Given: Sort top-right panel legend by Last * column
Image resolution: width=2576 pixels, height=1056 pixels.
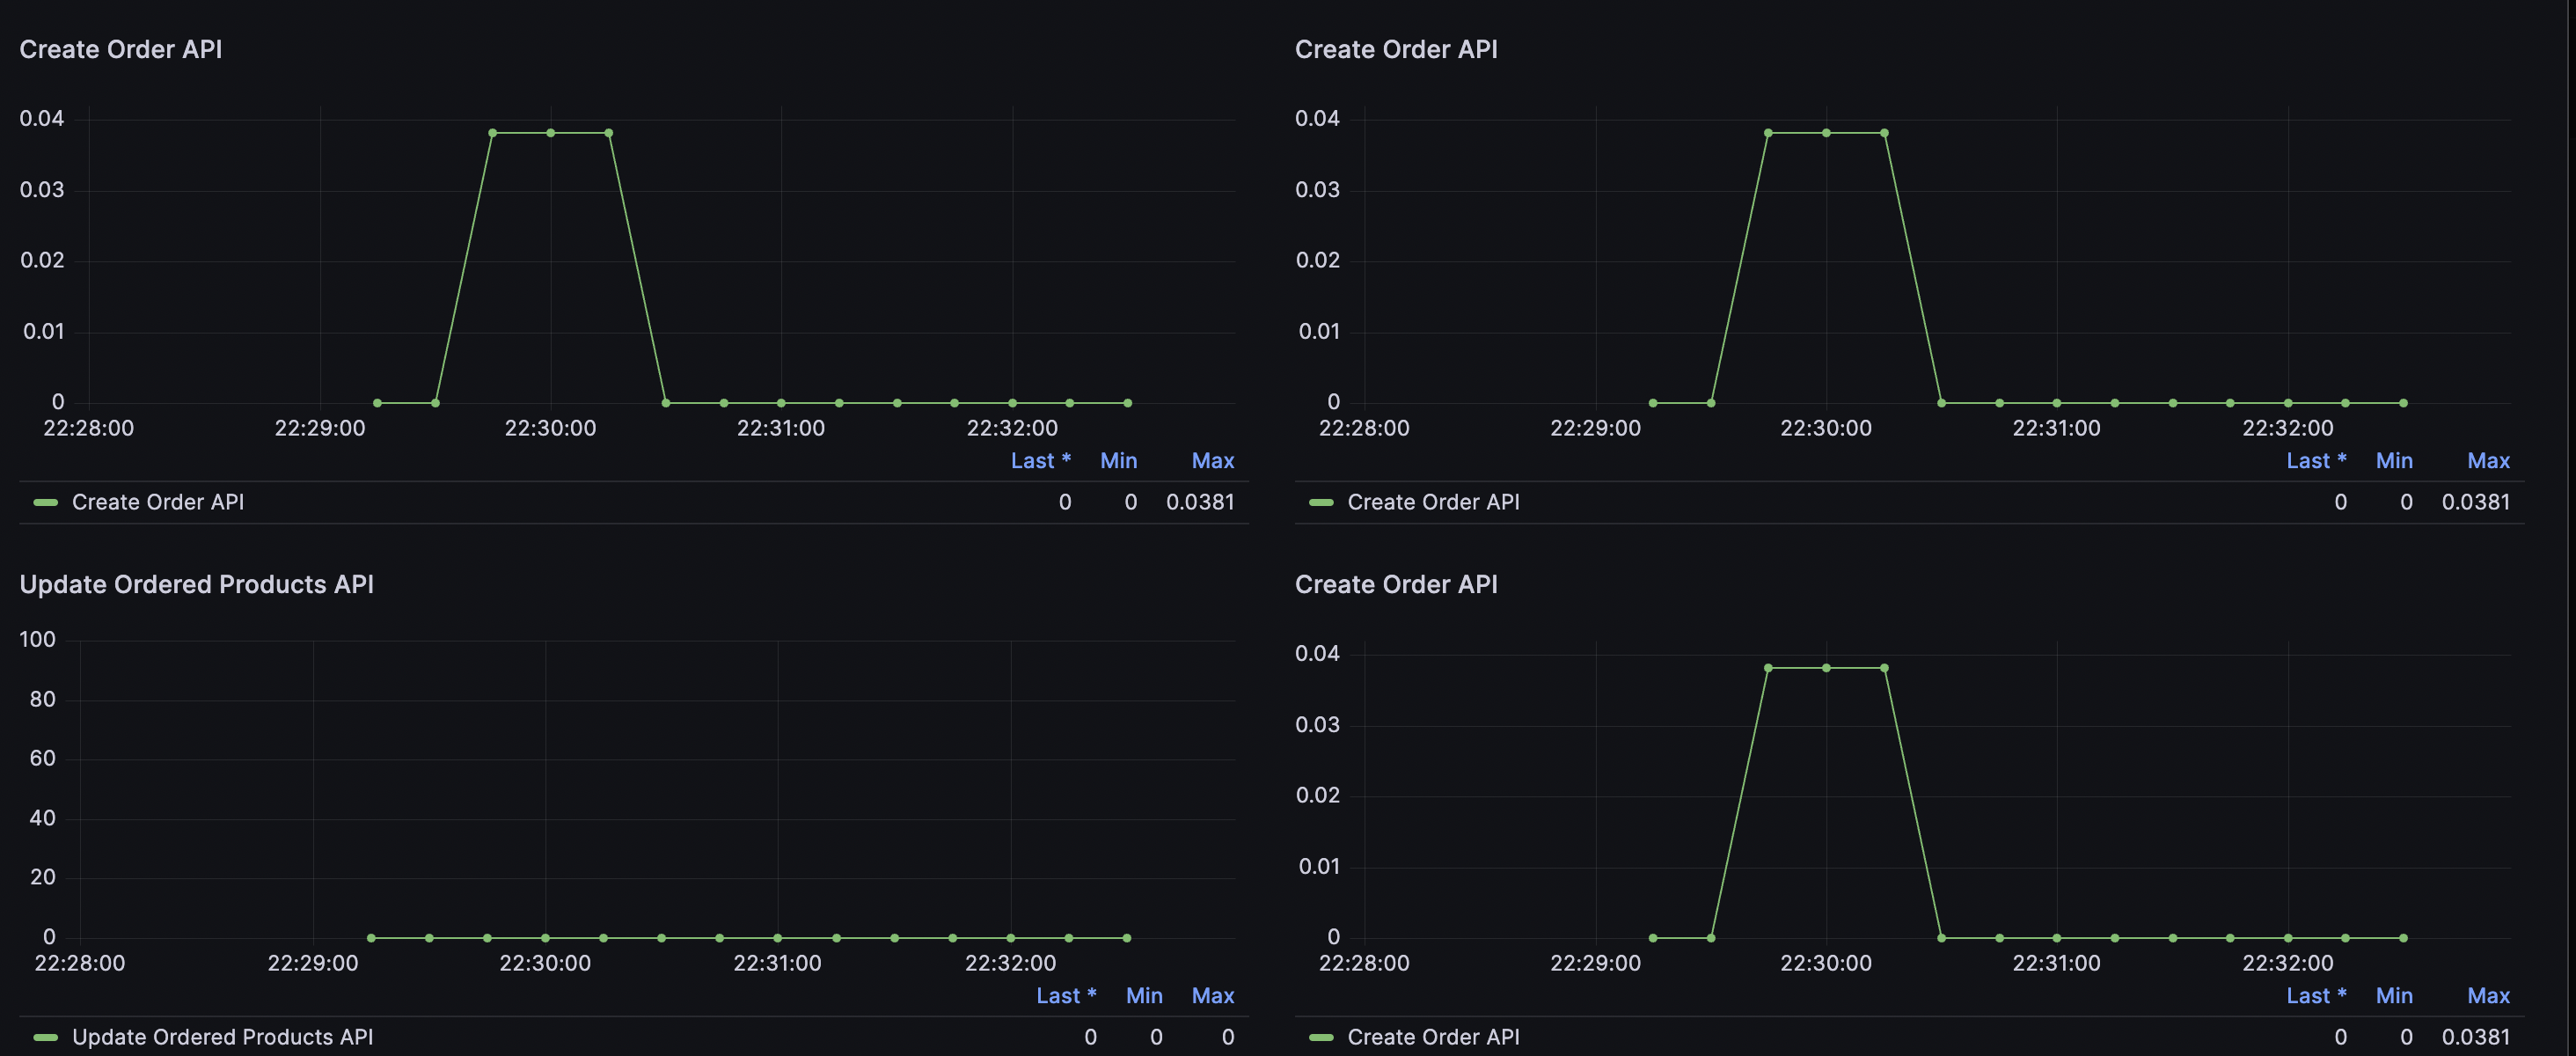Looking at the screenshot, I should (2315, 460).
